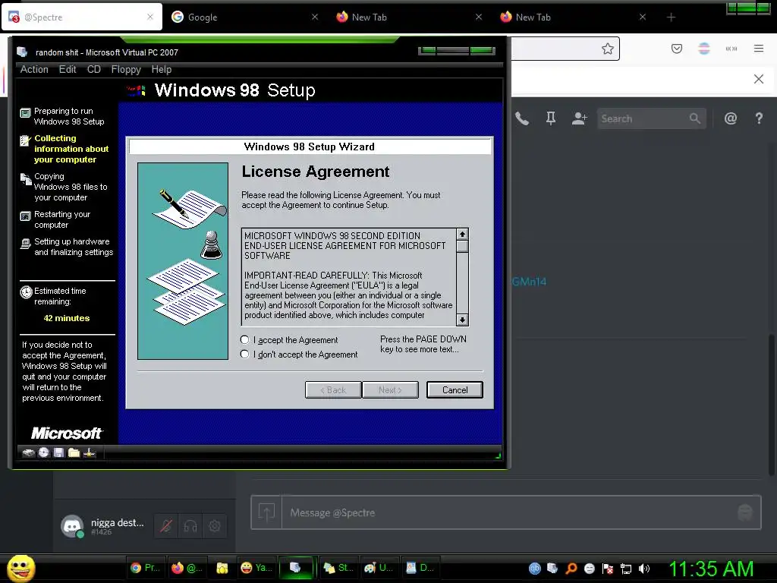The height and width of the screenshot is (583, 777).
Task: Click the license text scroll-down arrow
Action: (x=462, y=320)
